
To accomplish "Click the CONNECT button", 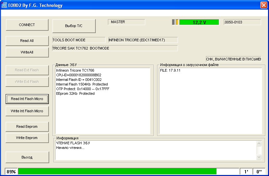I will coord(27,25).
